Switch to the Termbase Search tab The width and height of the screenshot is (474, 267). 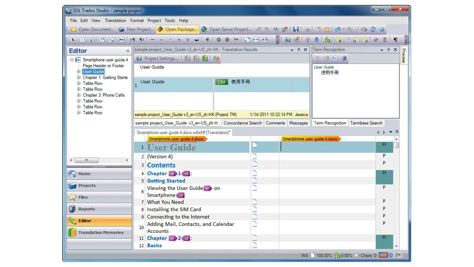[366, 123]
